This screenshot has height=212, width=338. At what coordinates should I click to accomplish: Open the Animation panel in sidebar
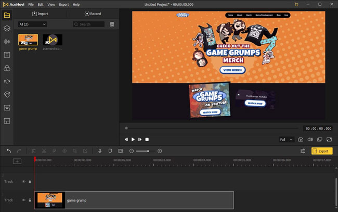coord(7,95)
